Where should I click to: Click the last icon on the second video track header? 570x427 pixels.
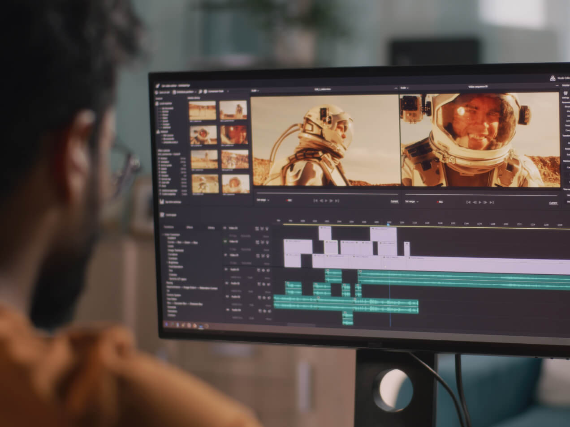click(x=268, y=242)
